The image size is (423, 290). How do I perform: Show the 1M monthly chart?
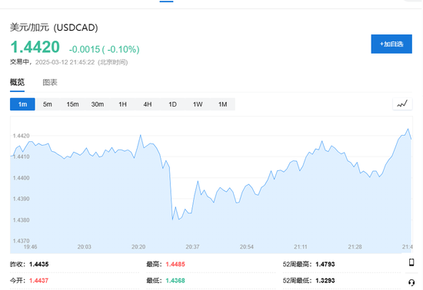(x=222, y=104)
